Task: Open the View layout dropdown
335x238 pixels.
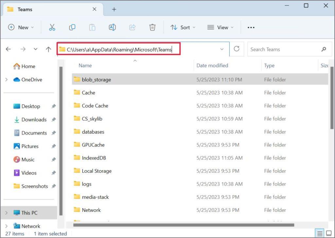Action: tap(220, 27)
